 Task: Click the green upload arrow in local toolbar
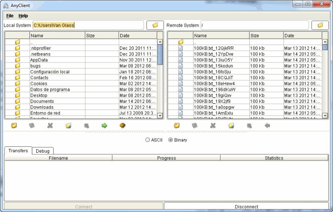coord(104,125)
